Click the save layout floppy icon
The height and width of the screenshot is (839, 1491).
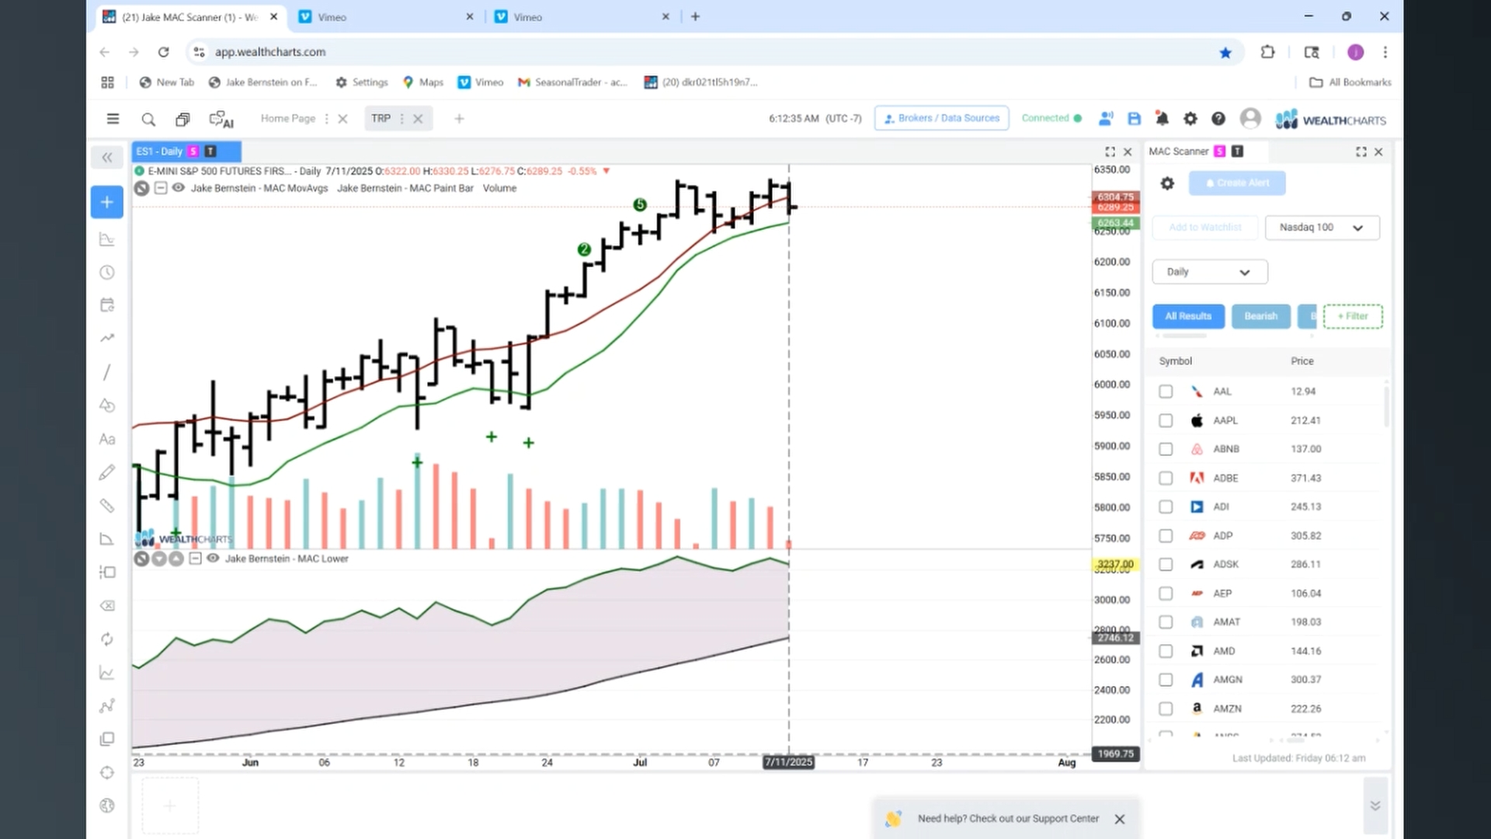[1134, 119]
